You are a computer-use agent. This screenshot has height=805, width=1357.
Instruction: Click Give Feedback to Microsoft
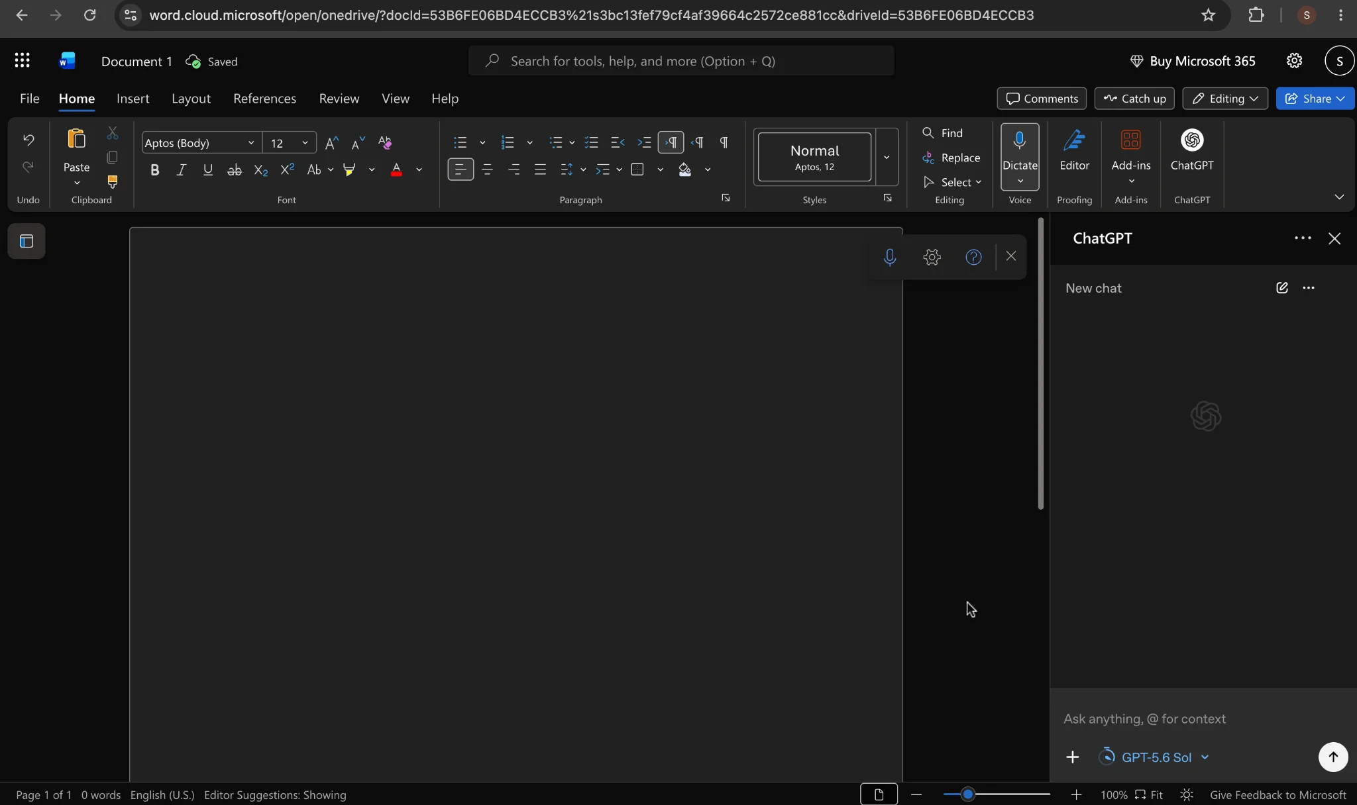coord(1277,794)
